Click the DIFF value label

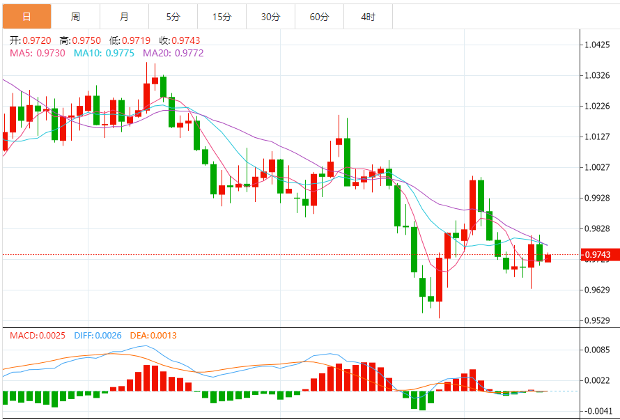(96, 336)
